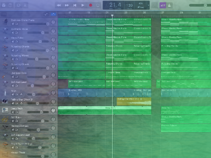The image size is (211, 158).
Task: Solo the Liverpool Bass track
Action: coord(16,77)
